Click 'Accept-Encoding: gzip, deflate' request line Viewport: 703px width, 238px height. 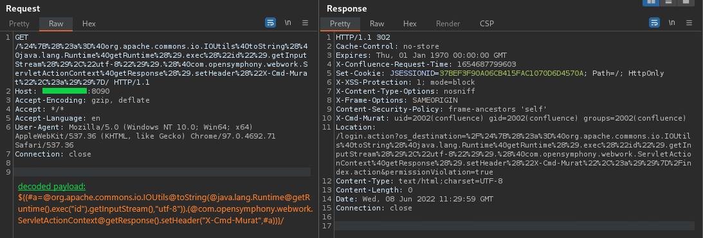[82, 100]
